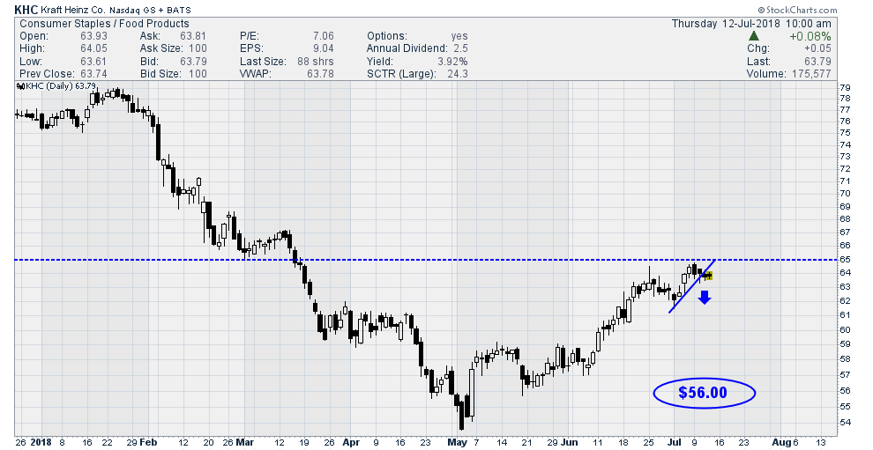The image size is (873, 450).
Task: Click the 70 price axis label
Action: (845, 194)
